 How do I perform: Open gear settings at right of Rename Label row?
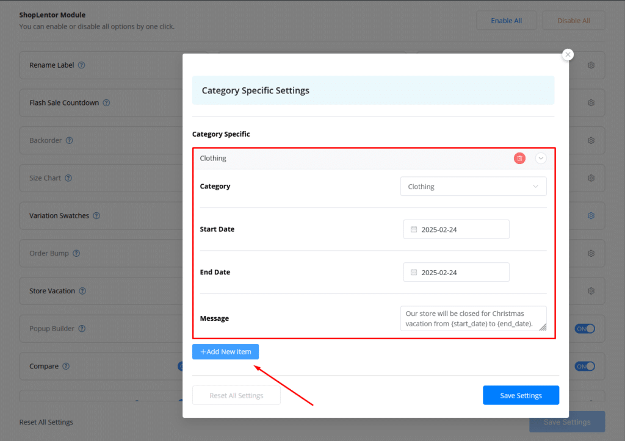click(x=591, y=65)
